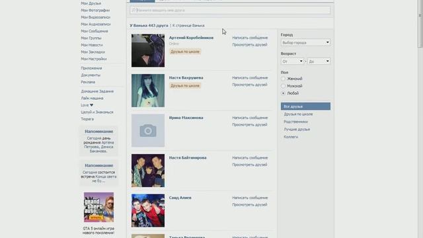Open Мои Аудиозаписи in the left menu
The width and height of the screenshot is (423, 238).
96,24
